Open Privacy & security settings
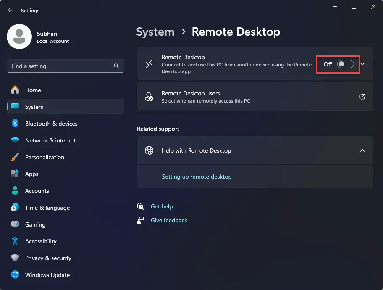The image size is (383, 290). pos(66,258)
